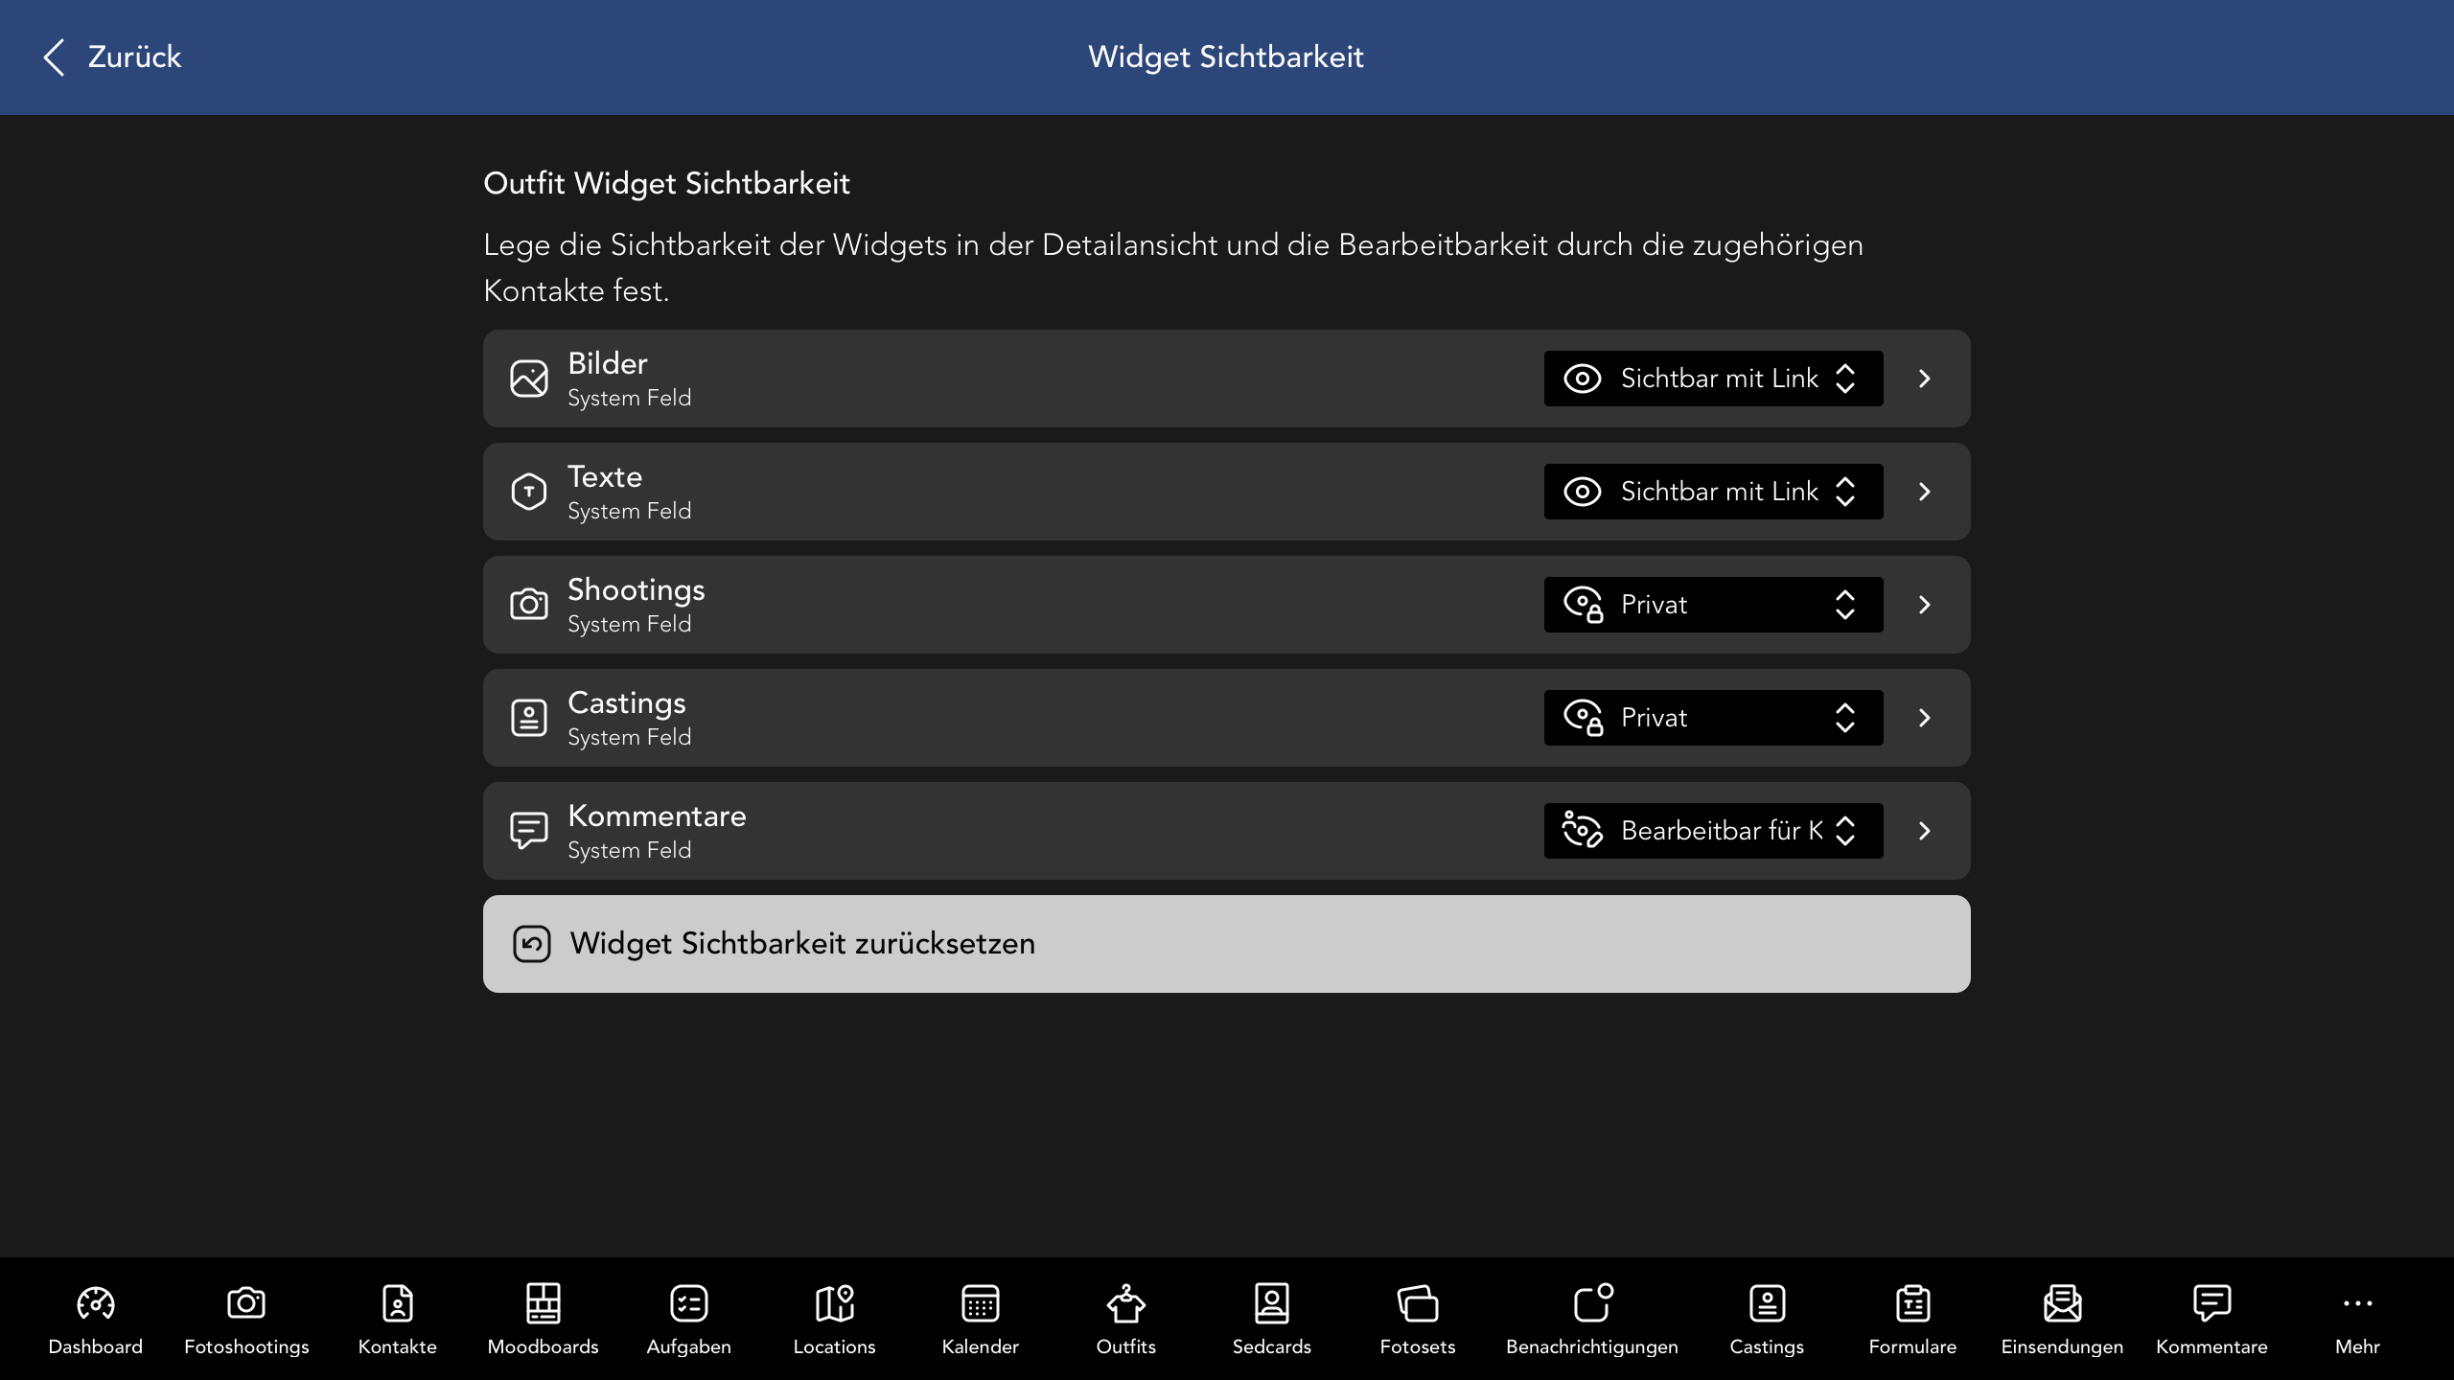Select the Bilder row title
This screenshot has height=1380, width=2454.
tap(608, 363)
